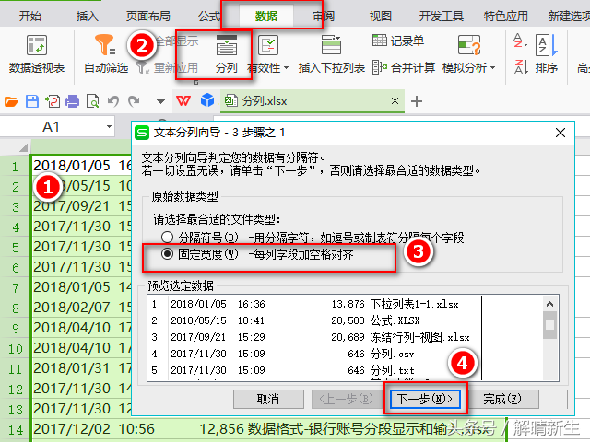Click 下一步(N)> next button
This screenshot has width=590, height=442.
pyautogui.click(x=425, y=399)
